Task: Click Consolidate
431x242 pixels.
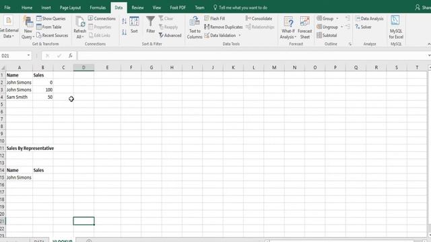Action: pyautogui.click(x=259, y=18)
